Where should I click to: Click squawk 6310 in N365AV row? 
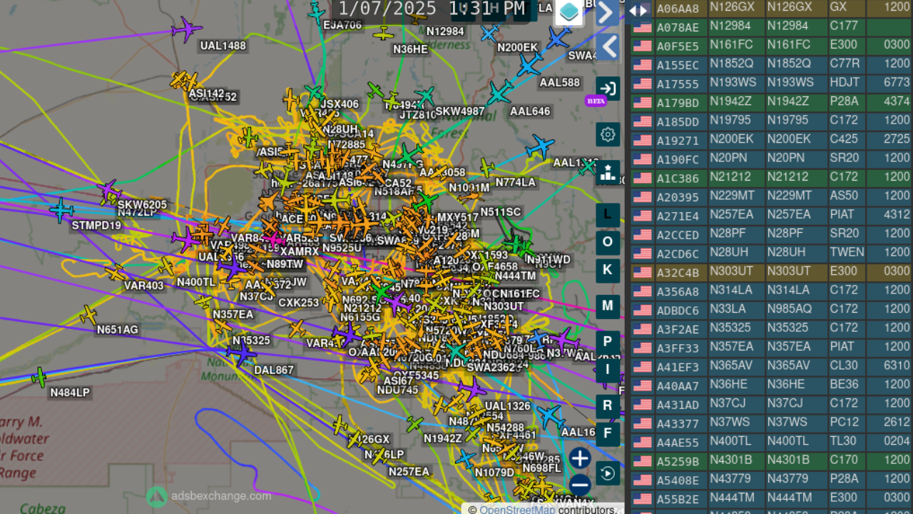pos(897,365)
